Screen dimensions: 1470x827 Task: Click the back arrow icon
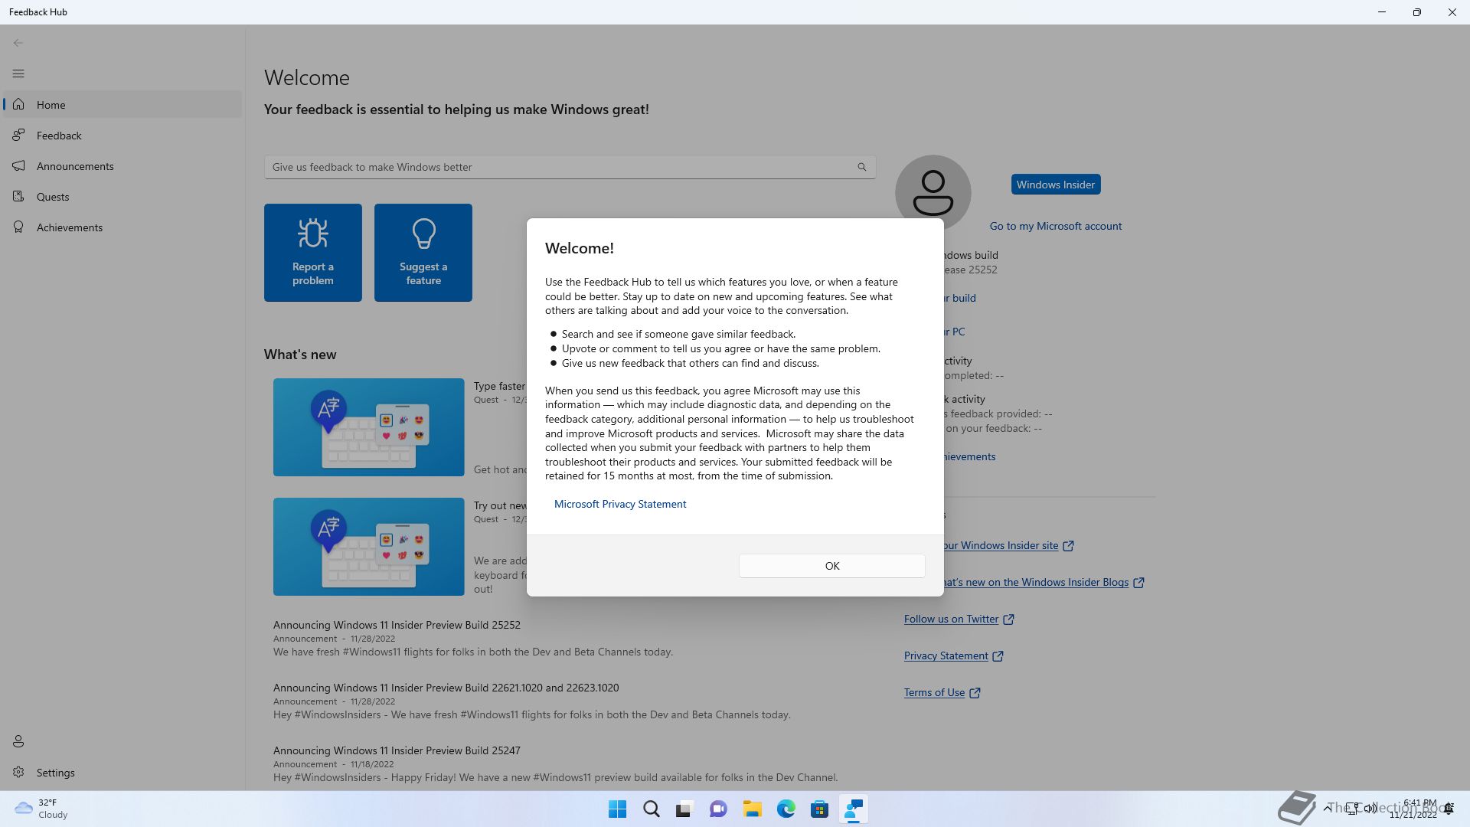18,43
